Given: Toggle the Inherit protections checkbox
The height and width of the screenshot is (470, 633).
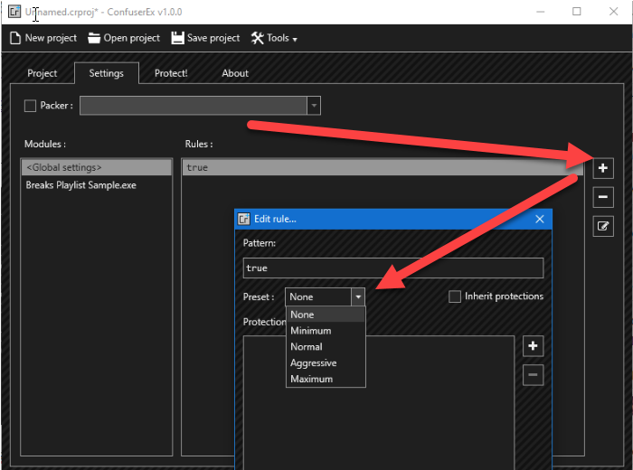Looking at the screenshot, I should 455,296.
